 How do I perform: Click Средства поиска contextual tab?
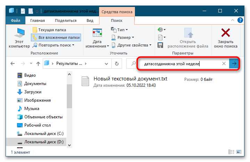tap(117, 12)
